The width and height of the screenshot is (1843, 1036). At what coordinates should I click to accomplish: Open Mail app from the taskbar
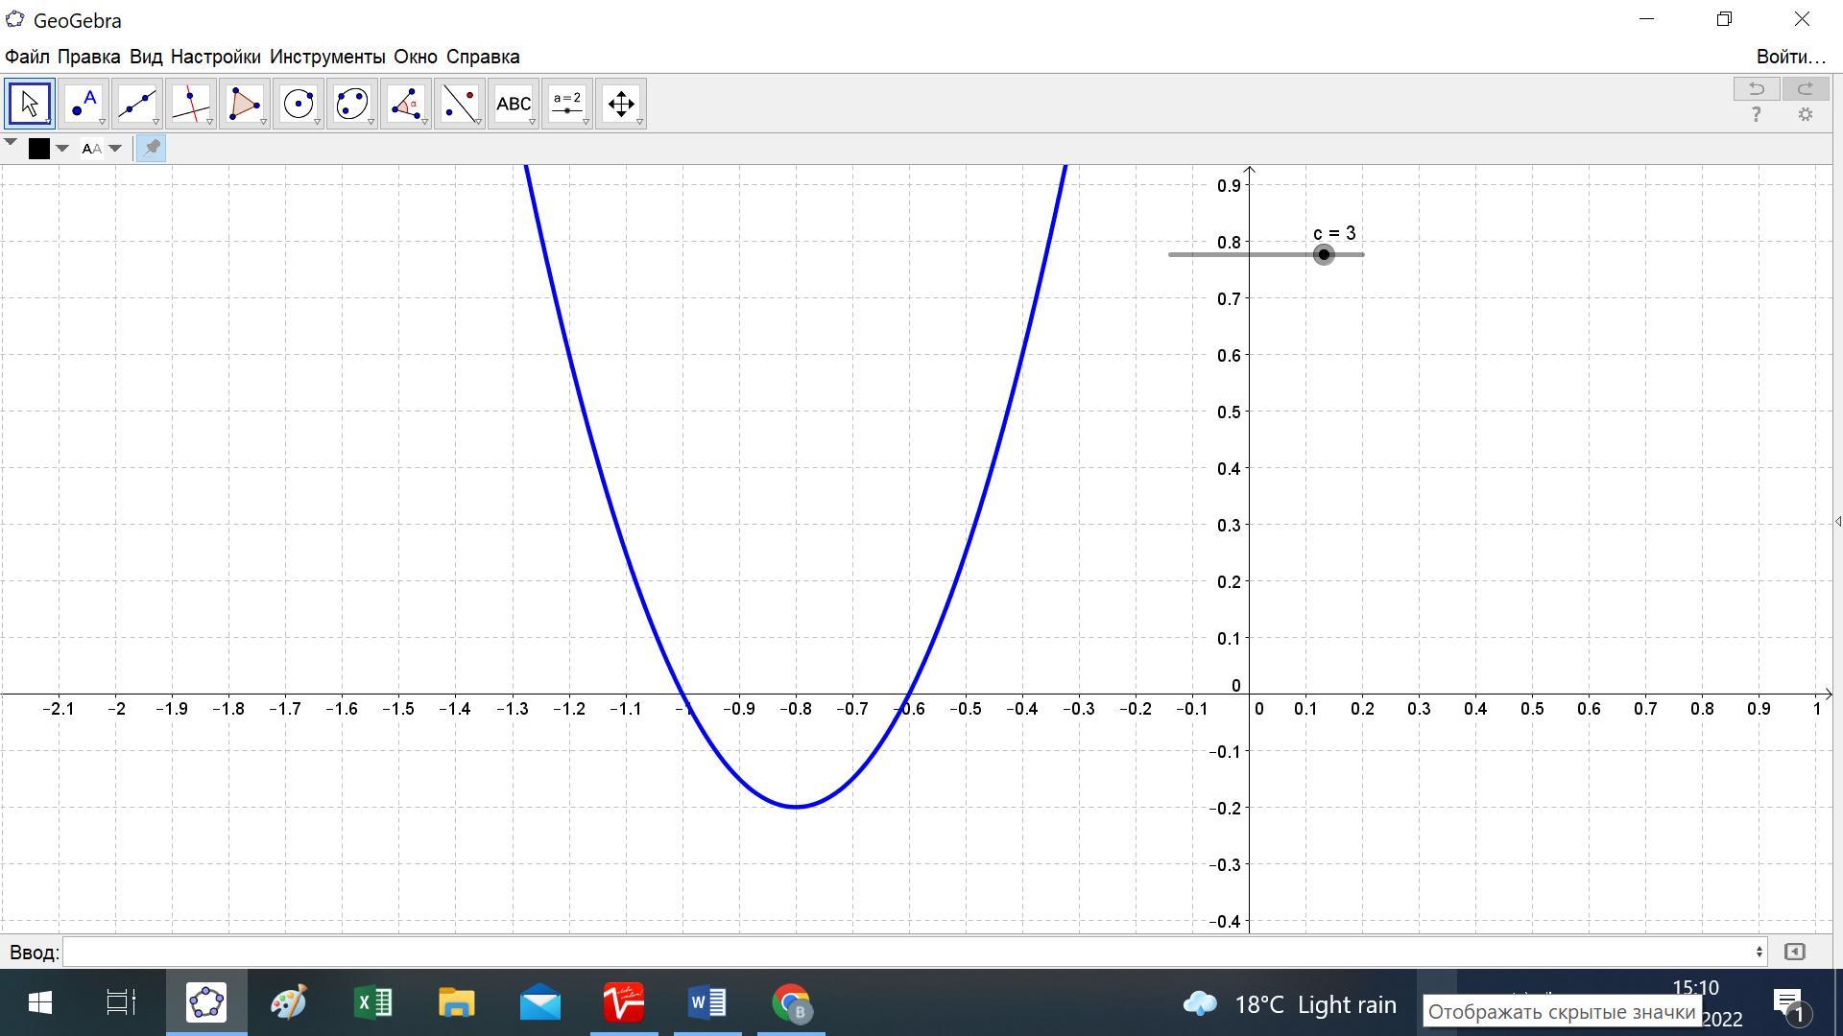pos(540,1003)
